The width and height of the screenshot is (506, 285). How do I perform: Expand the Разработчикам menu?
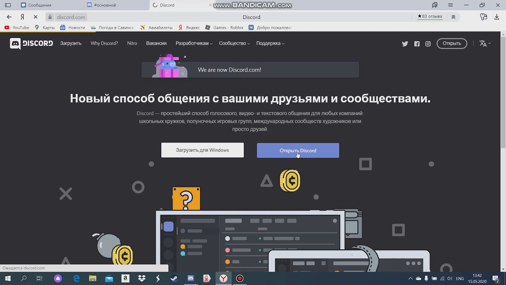pos(194,44)
